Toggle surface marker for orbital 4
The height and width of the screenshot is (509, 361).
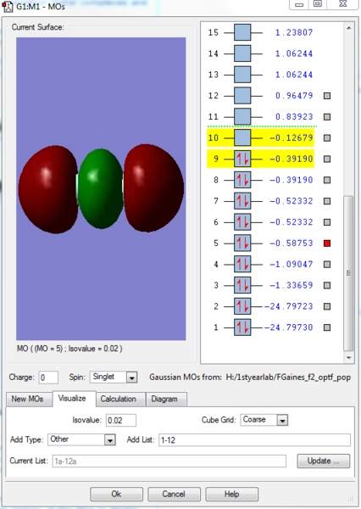click(327, 265)
